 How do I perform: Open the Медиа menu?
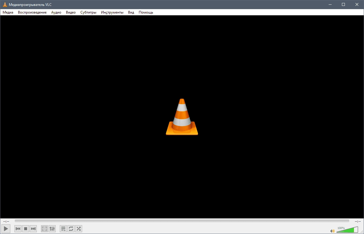(x=8, y=12)
